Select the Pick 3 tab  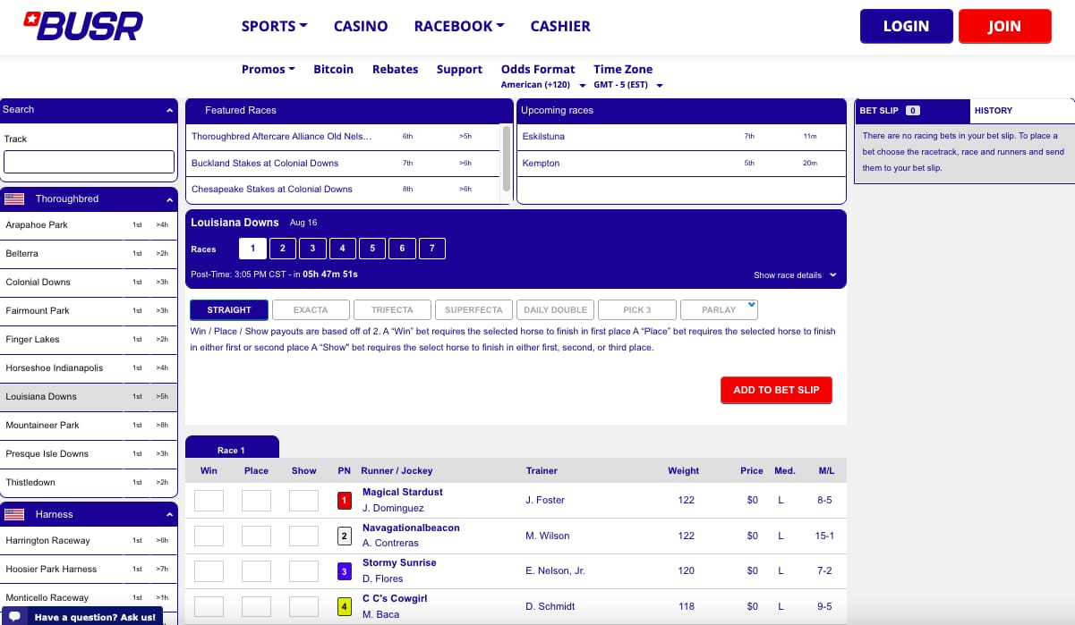[637, 309]
